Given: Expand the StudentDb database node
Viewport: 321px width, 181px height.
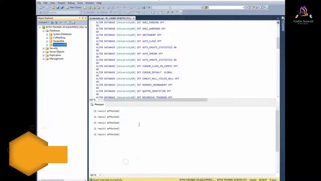Looking at the screenshot, I should (47, 41).
